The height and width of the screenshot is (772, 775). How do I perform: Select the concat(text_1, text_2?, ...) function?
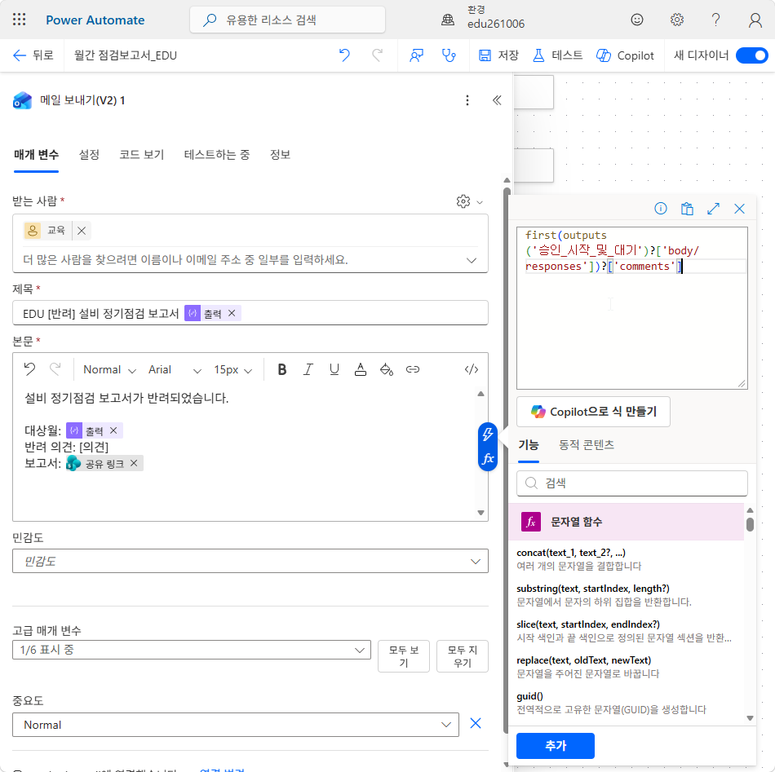[571, 553]
